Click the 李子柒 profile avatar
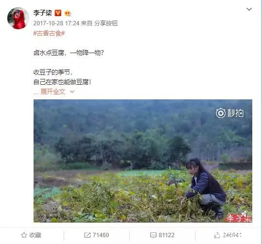 pos(18,18)
